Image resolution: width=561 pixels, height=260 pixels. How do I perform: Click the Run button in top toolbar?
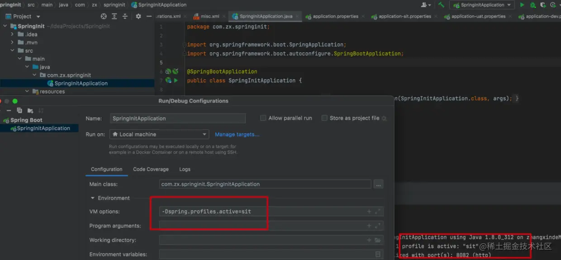522,5
